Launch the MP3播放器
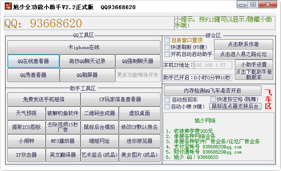Screen dimensions: 281x171 [63, 141]
